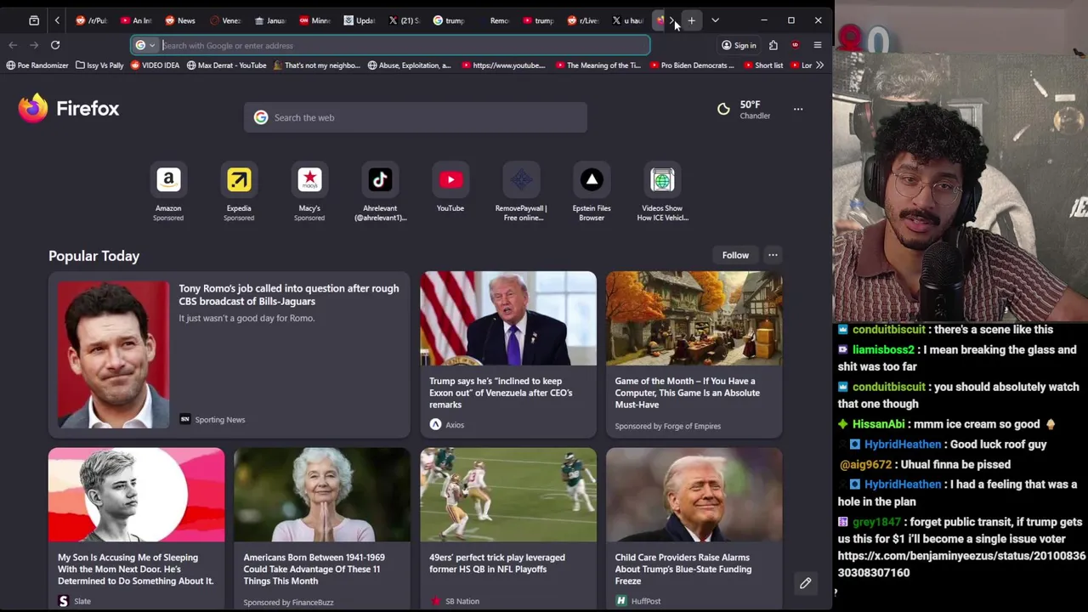Expand the list all tabs dropdown

(715, 20)
